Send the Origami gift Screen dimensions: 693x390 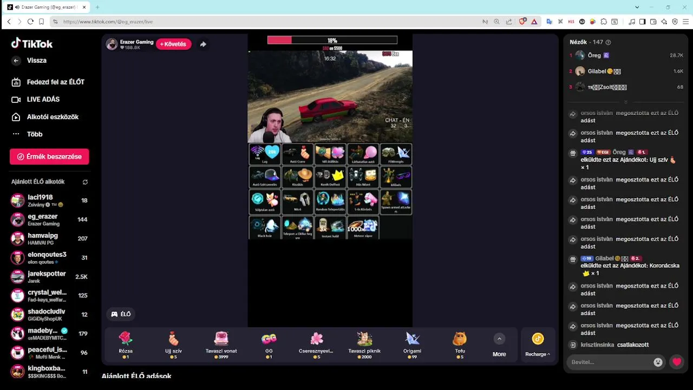pyautogui.click(x=413, y=346)
